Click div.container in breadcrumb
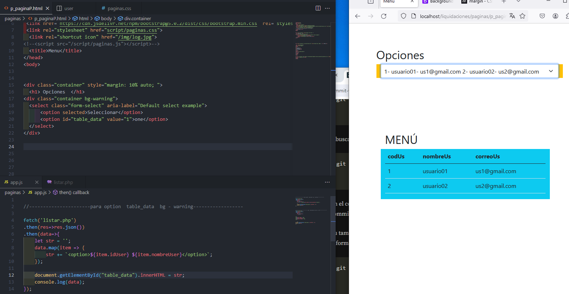569x294 pixels. [x=137, y=18]
